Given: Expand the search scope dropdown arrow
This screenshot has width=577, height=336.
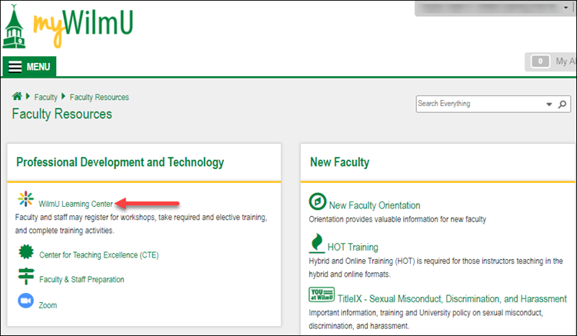Looking at the screenshot, I should tap(549, 105).
